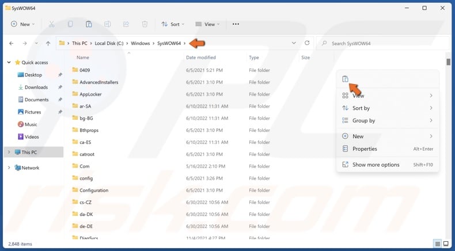The width and height of the screenshot is (455, 251).
Task: Select the de-DE folder
Action: click(86, 226)
